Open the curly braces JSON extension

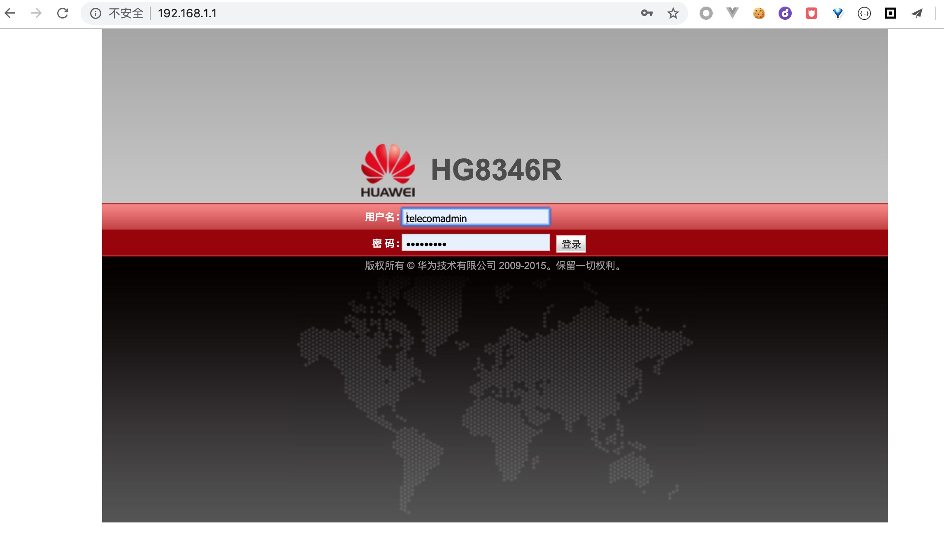tap(864, 14)
